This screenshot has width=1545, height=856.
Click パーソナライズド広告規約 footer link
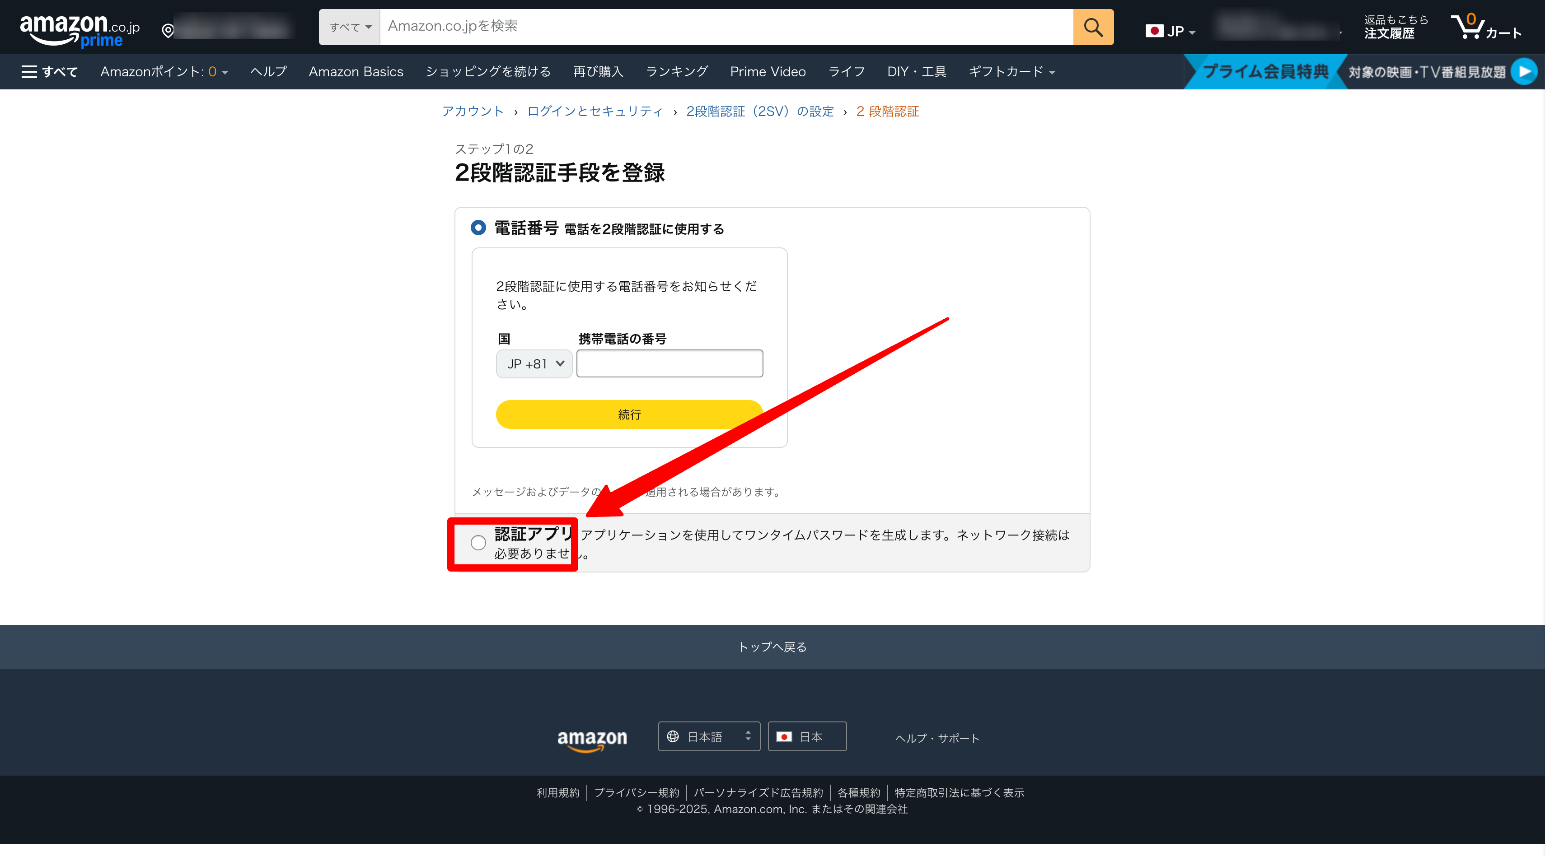[758, 792]
